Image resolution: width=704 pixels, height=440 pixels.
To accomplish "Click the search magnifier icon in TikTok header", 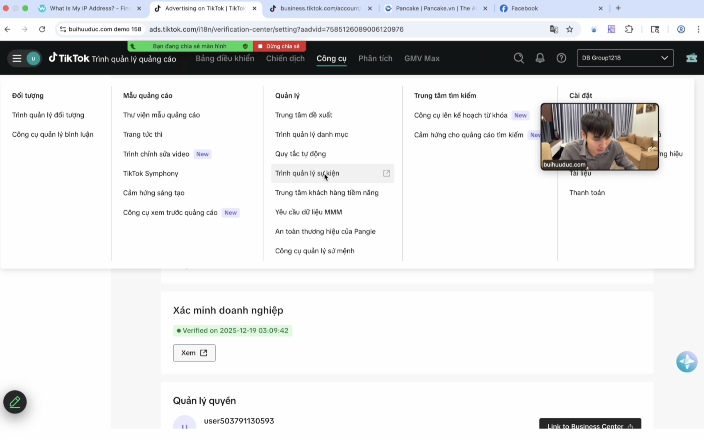I will (x=518, y=58).
